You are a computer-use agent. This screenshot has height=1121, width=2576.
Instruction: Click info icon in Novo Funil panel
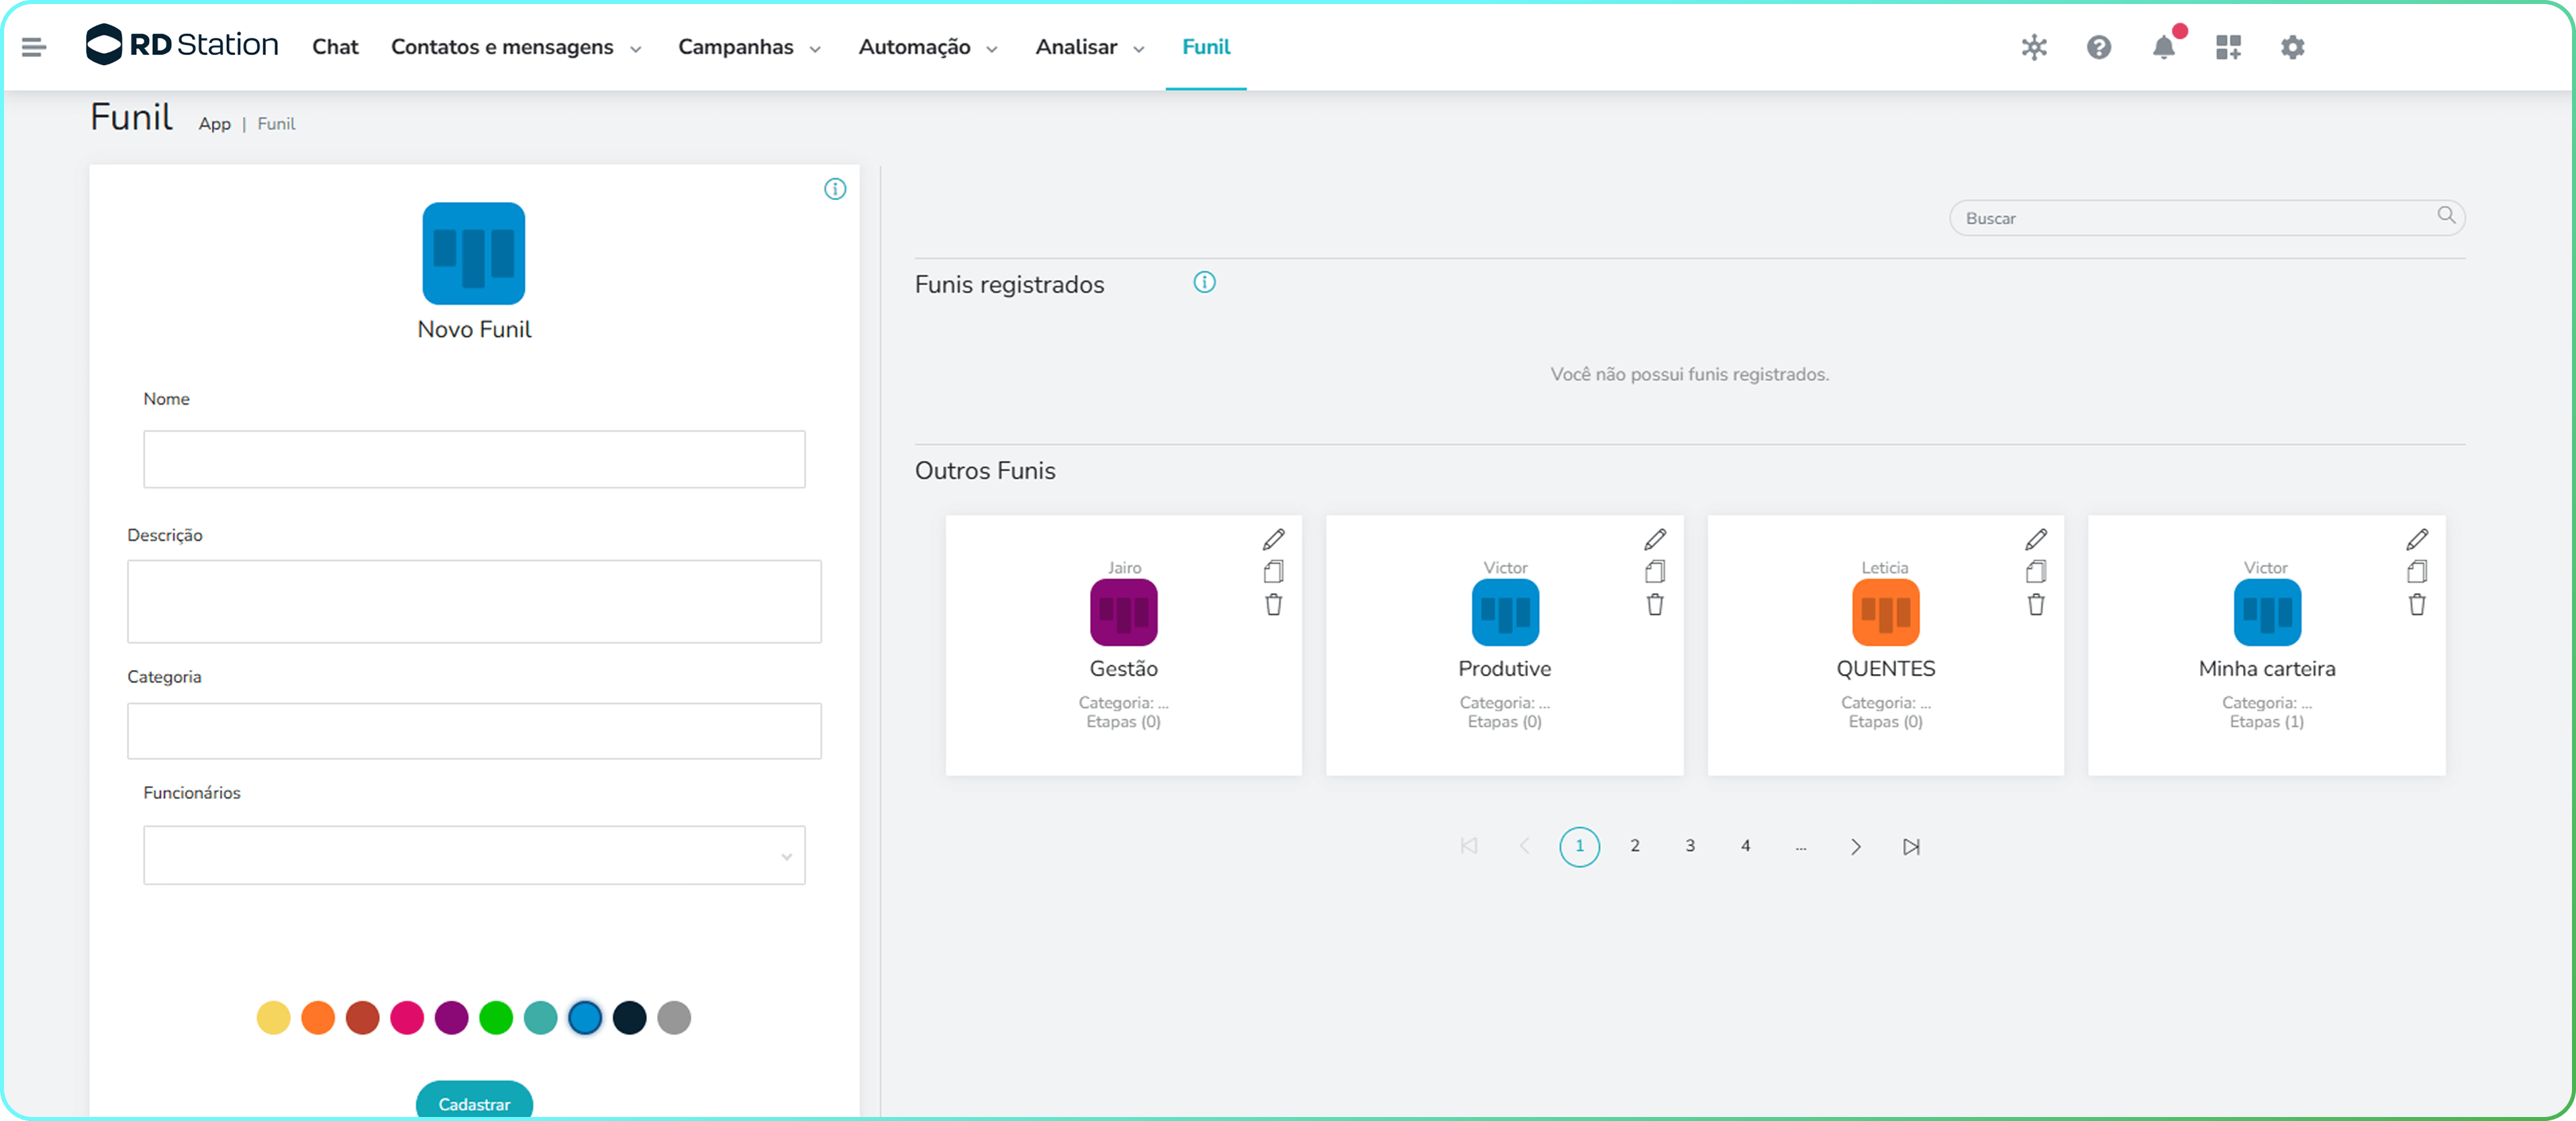(x=835, y=189)
